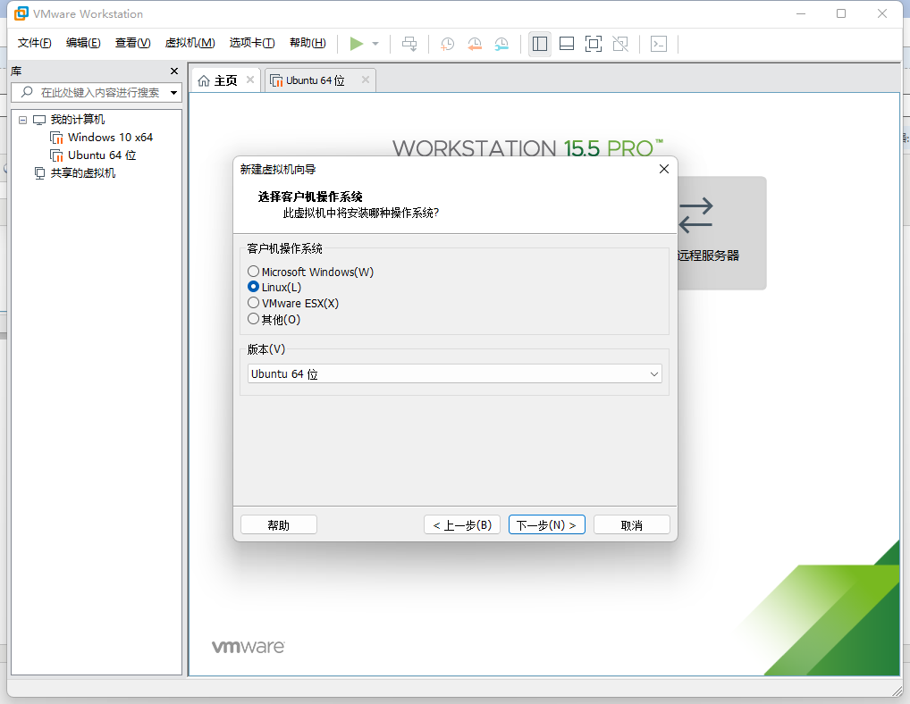Close the library panel with X
Viewport: 910px width, 704px height.
coord(174,71)
